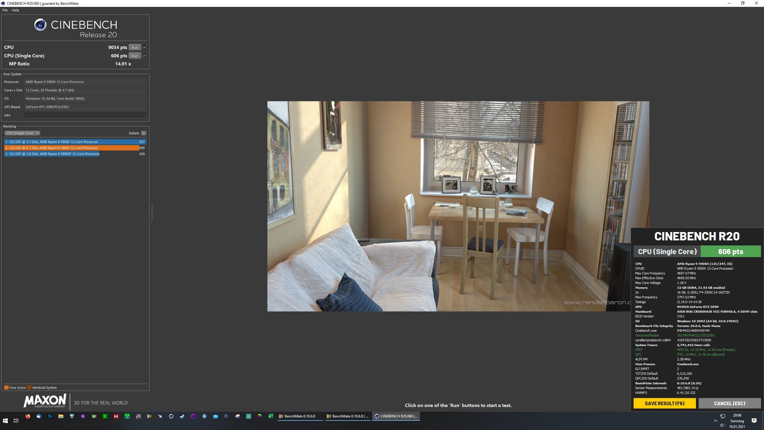Open the red 64 taskbar icon
Viewport: 764px width, 430px height.
[116, 416]
